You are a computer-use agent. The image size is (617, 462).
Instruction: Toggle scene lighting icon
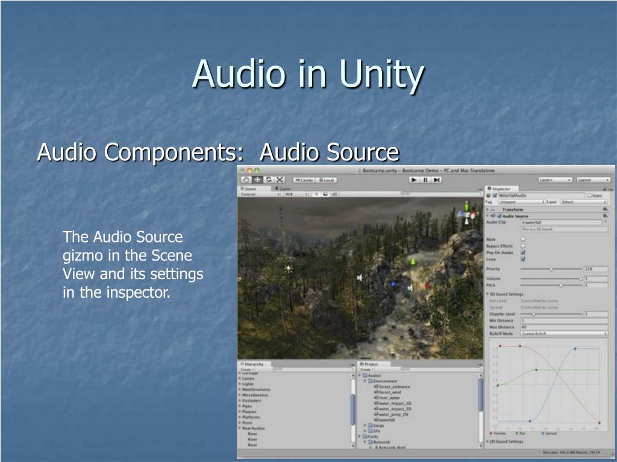point(317,194)
